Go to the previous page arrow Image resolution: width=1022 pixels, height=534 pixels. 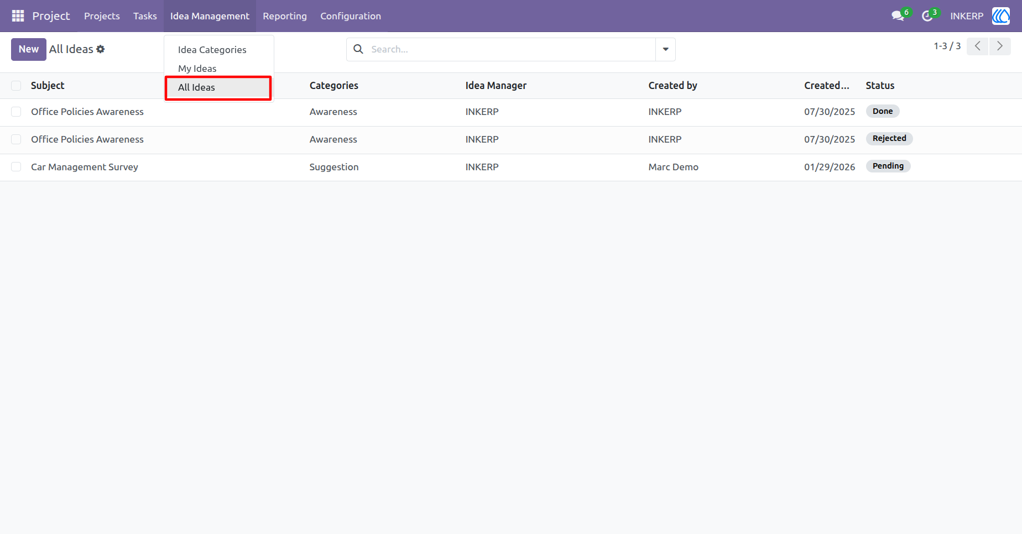tap(978, 46)
